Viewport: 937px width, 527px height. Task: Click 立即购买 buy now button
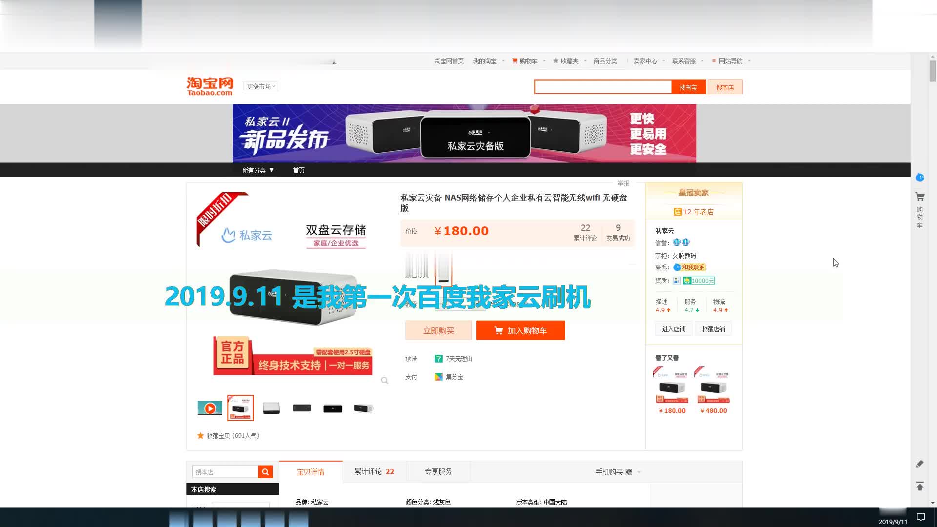(438, 330)
